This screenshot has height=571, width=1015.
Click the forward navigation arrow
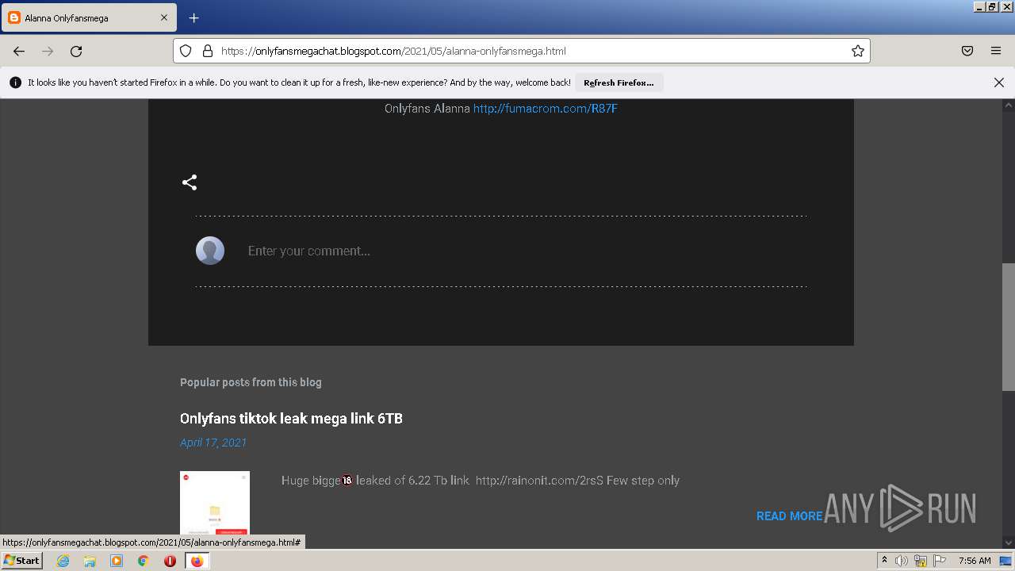pos(48,51)
